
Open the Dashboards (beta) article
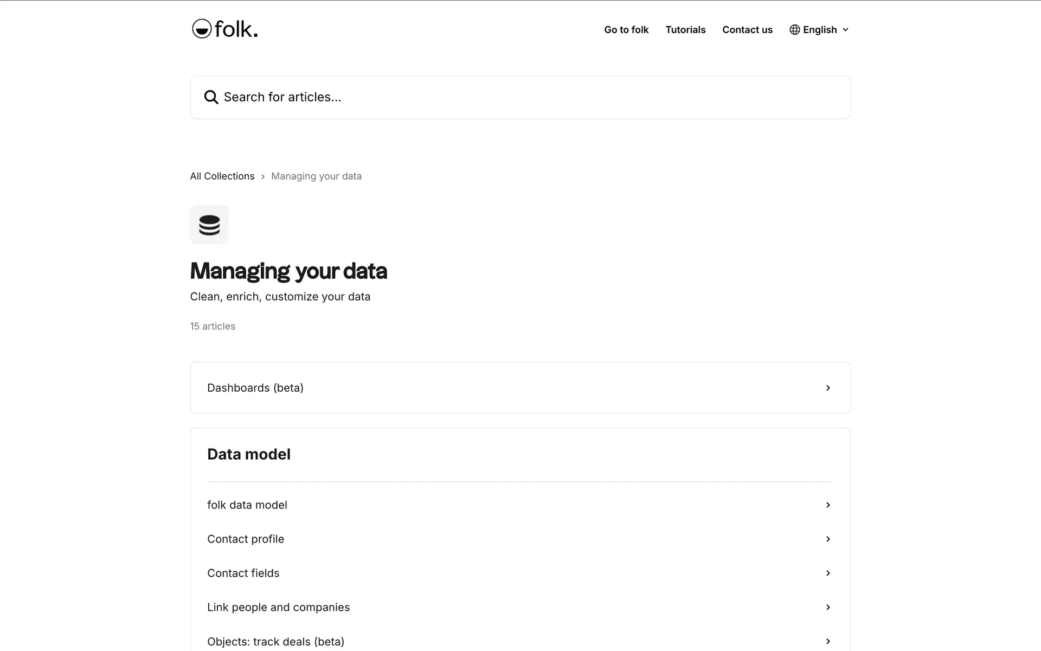pos(255,388)
